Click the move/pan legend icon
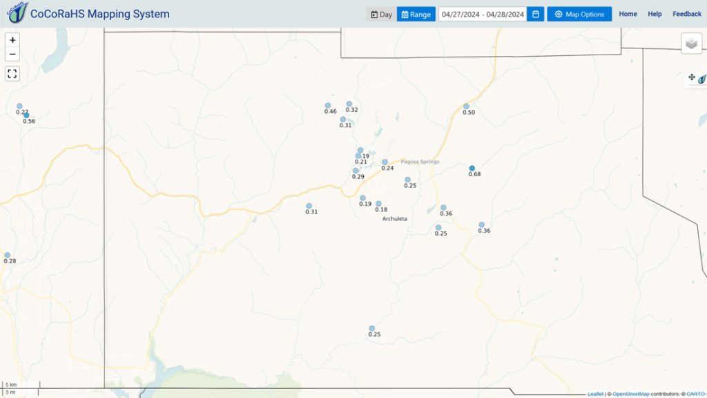 [692, 77]
